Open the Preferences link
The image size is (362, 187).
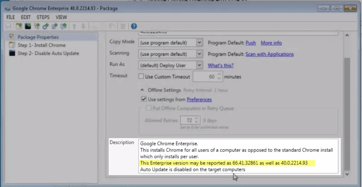pyautogui.click(x=199, y=100)
